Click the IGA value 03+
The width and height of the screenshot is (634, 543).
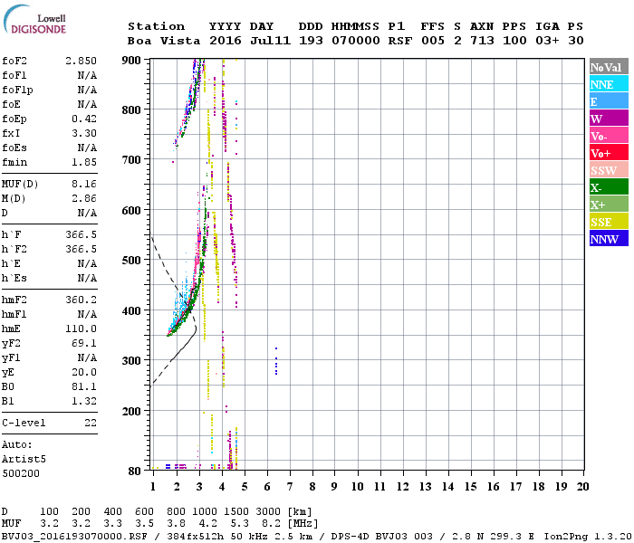[547, 41]
